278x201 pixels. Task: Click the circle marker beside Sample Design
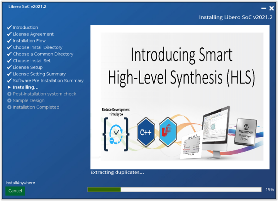point(9,100)
